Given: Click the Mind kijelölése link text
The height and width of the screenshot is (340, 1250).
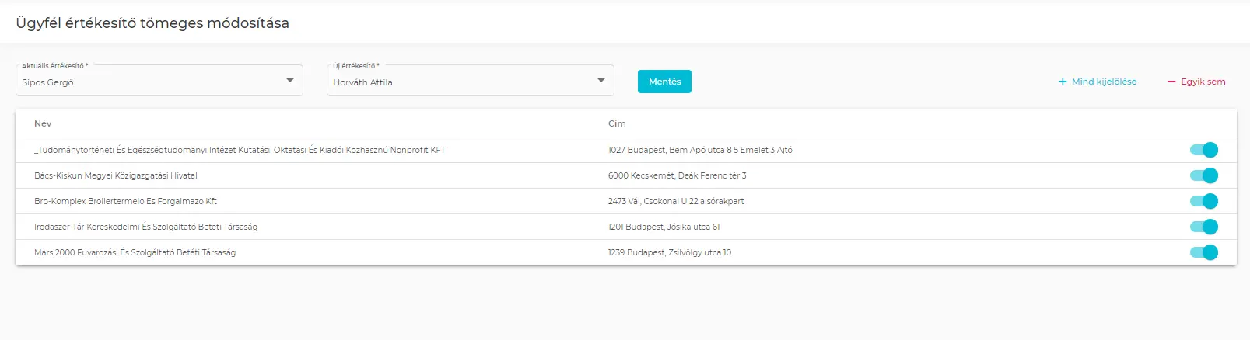Looking at the screenshot, I should tap(1104, 82).
